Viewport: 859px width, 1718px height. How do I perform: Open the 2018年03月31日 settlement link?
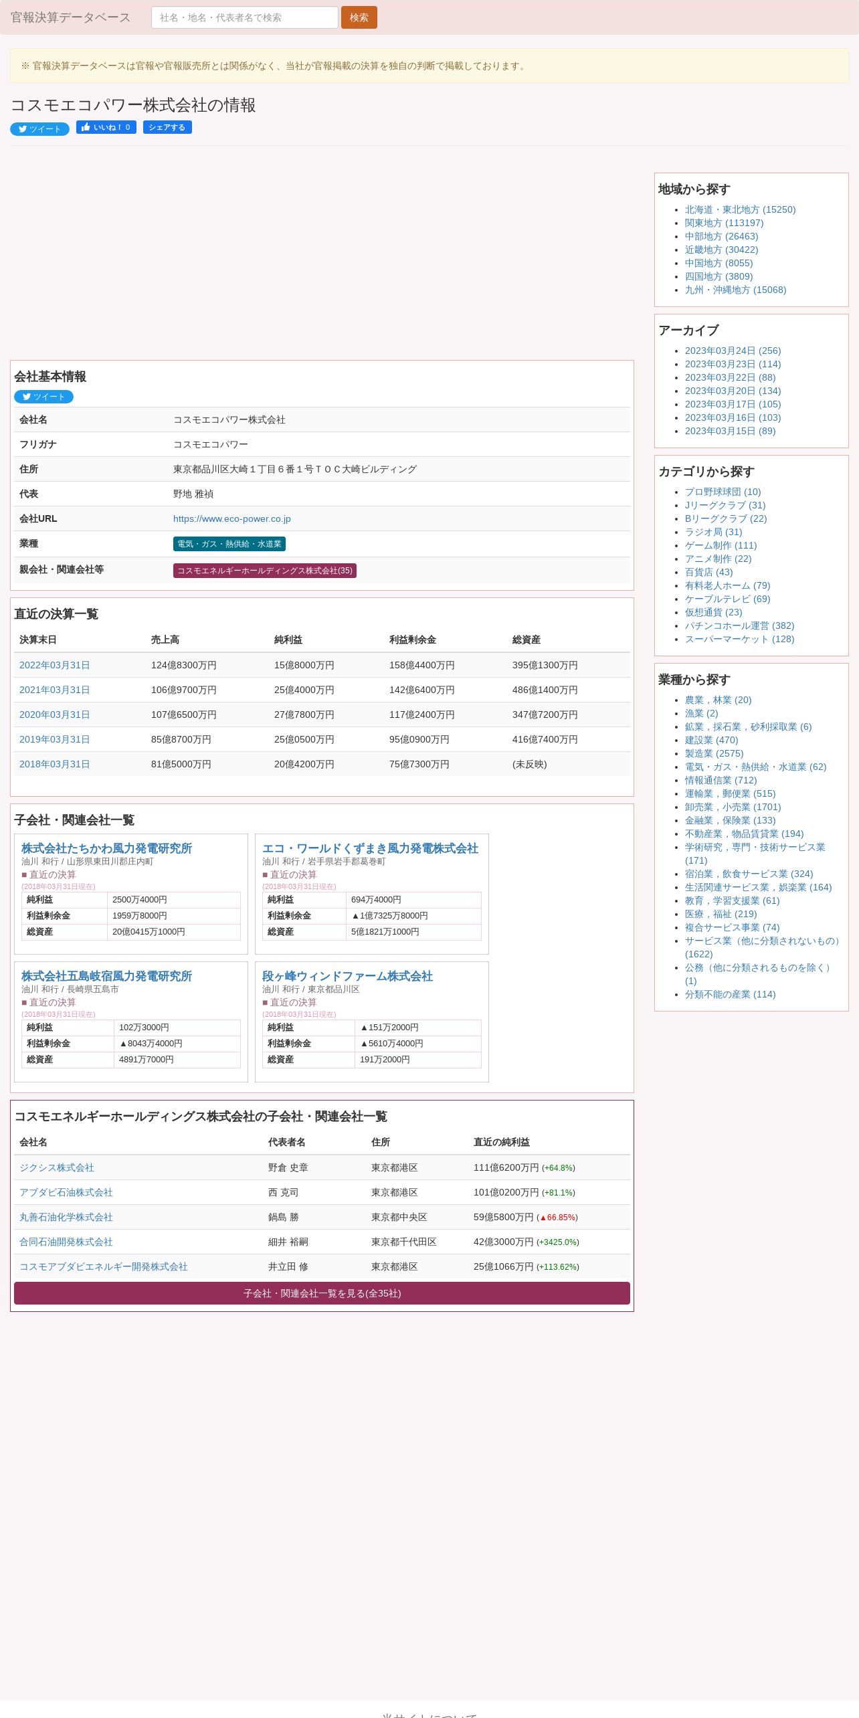pos(54,764)
